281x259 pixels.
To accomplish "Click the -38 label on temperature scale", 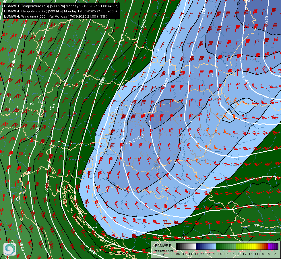I will [201, 254].
